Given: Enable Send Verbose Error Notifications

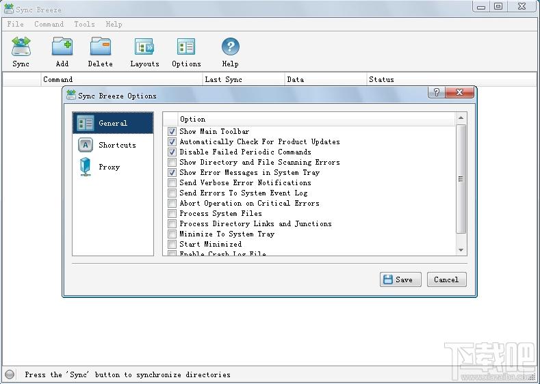Looking at the screenshot, I should click(172, 182).
